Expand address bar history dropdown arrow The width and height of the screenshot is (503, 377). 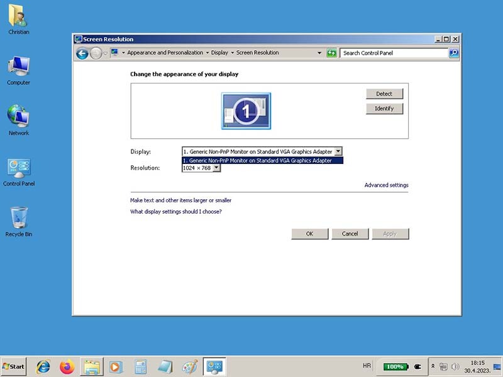click(x=319, y=53)
